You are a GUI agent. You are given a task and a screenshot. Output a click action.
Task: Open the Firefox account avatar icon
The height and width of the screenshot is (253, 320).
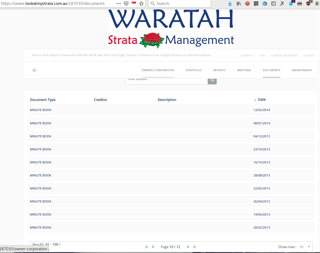tap(317, 4)
